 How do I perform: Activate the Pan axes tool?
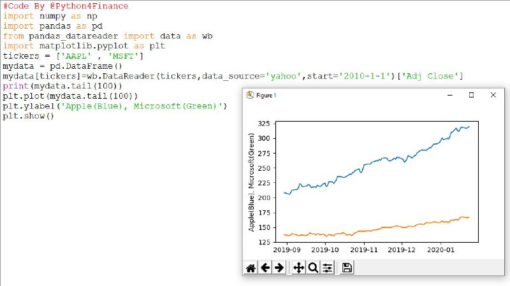[298, 268]
